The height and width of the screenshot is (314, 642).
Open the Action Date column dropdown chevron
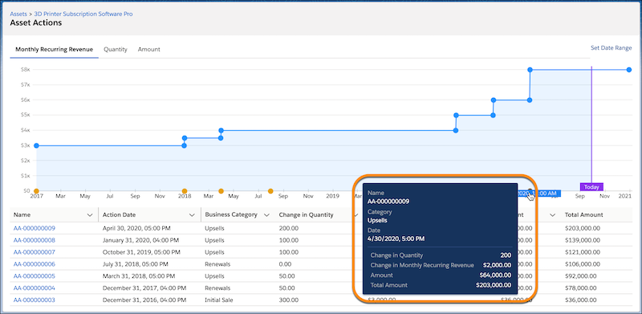point(192,214)
